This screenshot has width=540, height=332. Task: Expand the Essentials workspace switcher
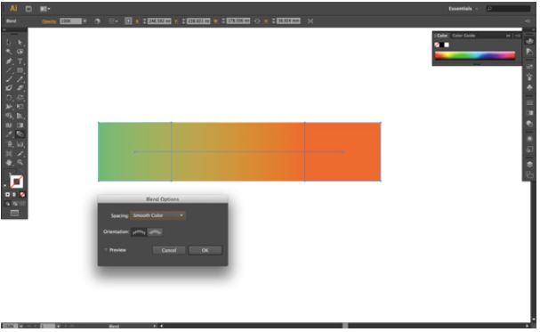click(x=463, y=9)
